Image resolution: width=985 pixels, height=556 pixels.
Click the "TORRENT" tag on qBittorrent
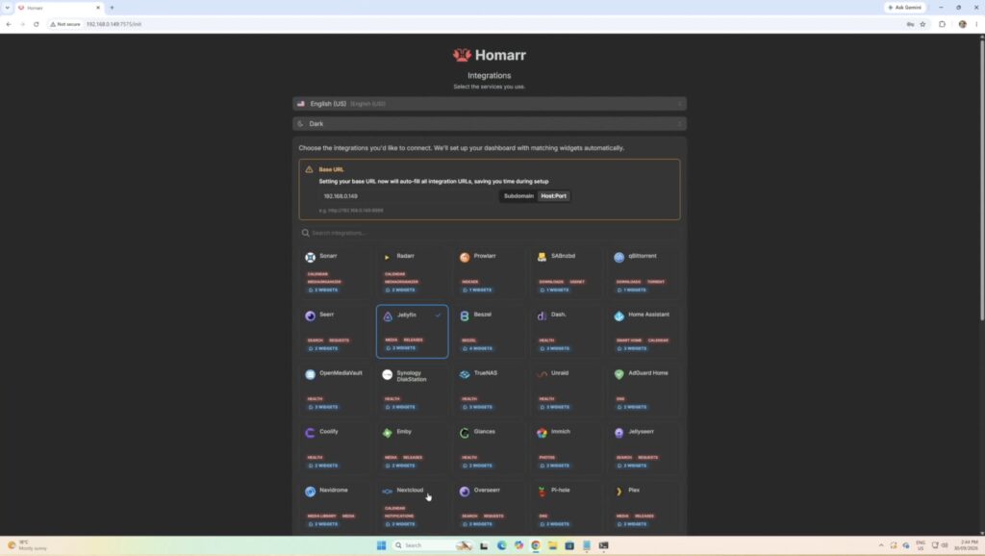656,282
